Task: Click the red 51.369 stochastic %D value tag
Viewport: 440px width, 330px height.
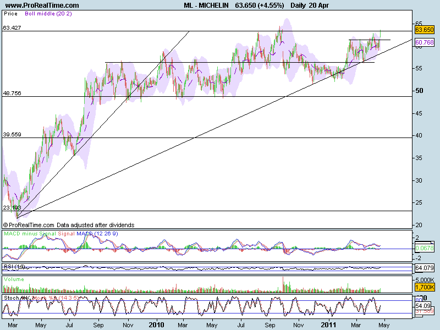Action: [424, 311]
